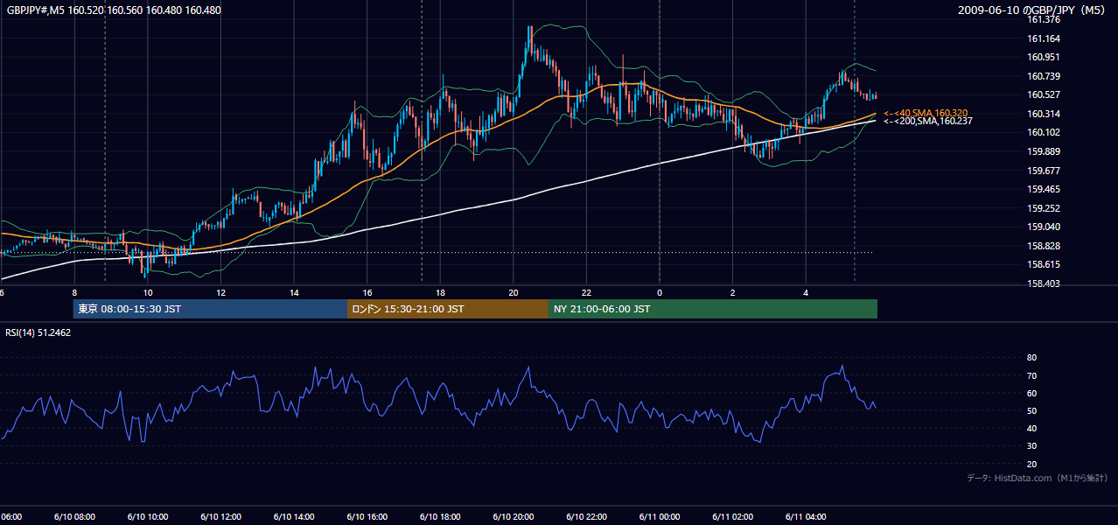Click the 160.951 price axis label
The width and height of the screenshot is (1118, 525).
coord(1044,57)
